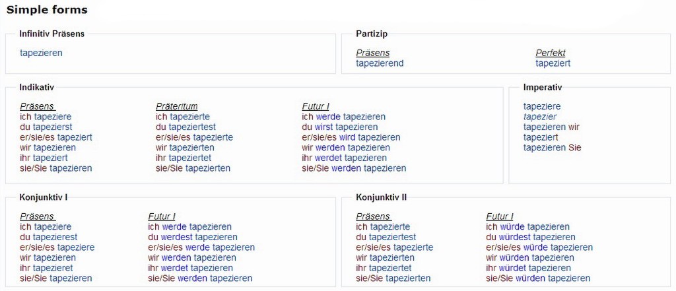This screenshot has width=676, height=291.
Task: Click 'würdet' in Konjunktiv II Futur I
Action: point(513,268)
